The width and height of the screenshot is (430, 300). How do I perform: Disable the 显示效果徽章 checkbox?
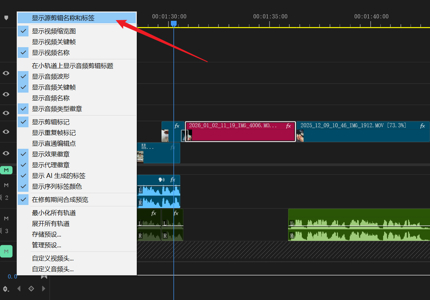(x=51, y=154)
